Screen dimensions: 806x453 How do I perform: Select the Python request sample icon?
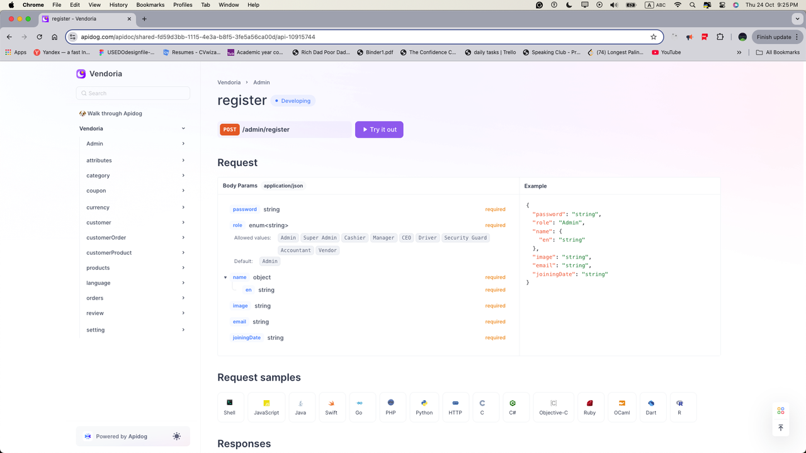click(x=424, y=406)
